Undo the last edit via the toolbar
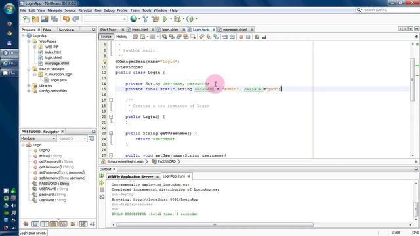The image size is (420, 236). pos(66,19)
